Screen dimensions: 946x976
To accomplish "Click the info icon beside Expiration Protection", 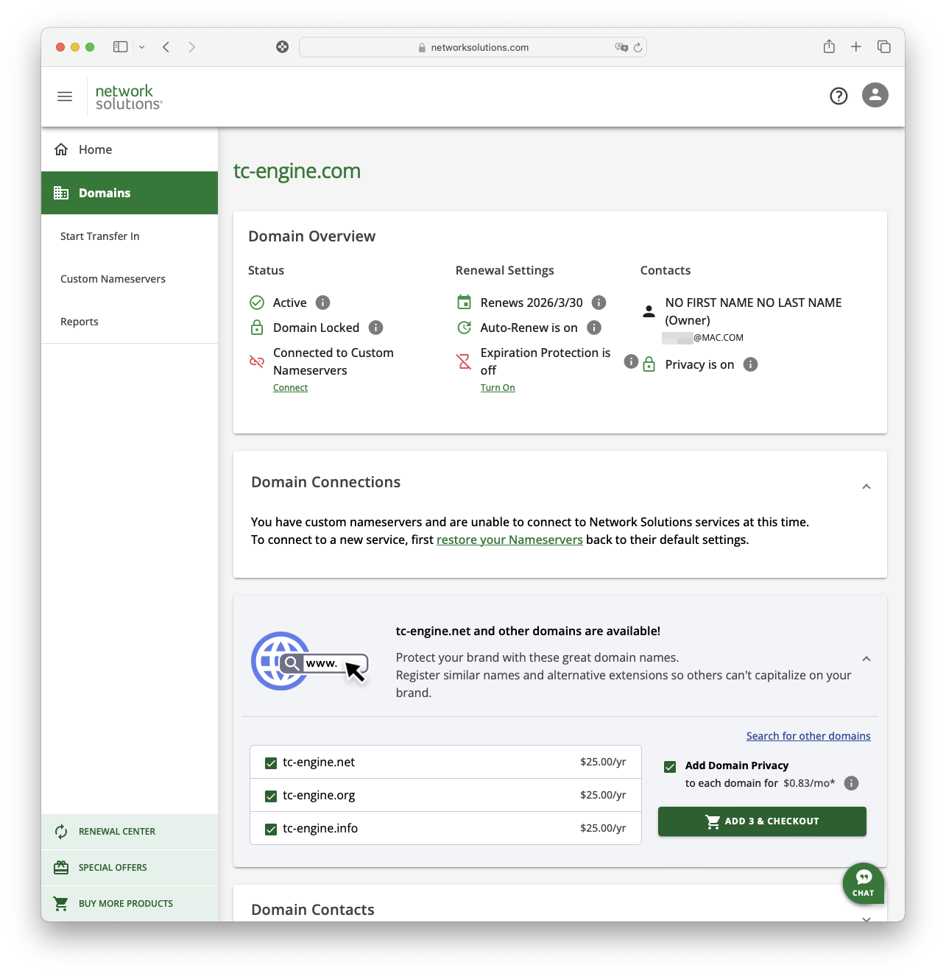I will pos(631,361).
